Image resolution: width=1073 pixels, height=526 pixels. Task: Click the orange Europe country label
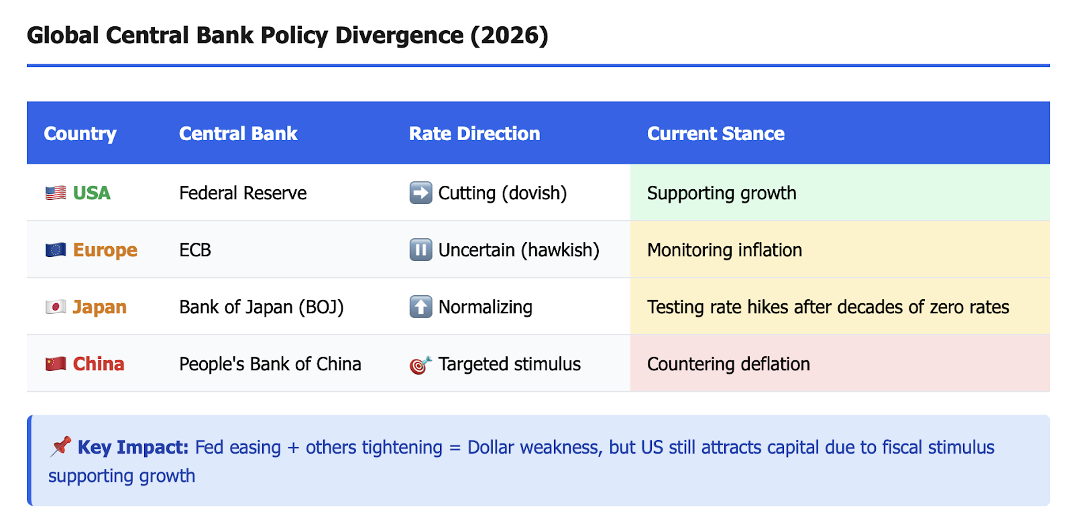click(x=105, y=250)
